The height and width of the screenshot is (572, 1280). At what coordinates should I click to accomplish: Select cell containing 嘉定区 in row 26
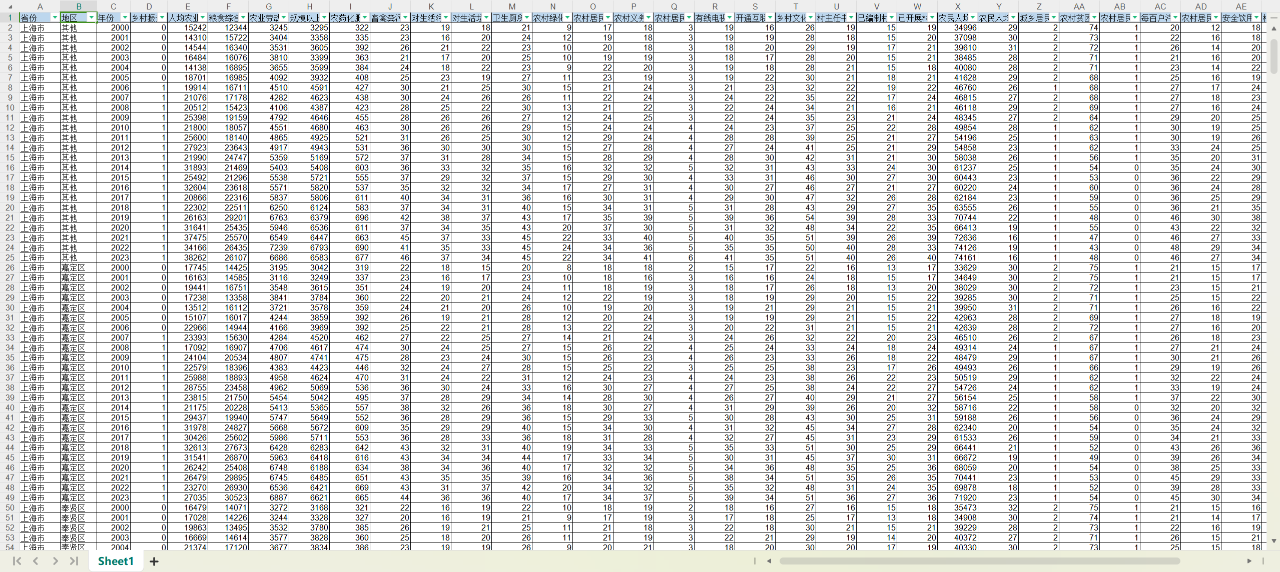79,267
